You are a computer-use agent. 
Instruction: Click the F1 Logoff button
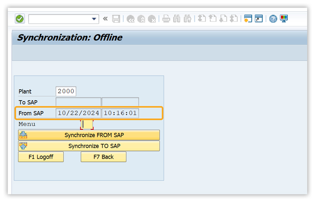click(41, 157)
